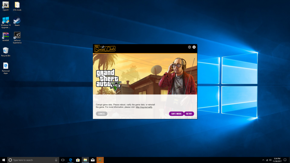The image size is (290, 163).
Task: Select the WinRAR desktop icon
Action: [x=6, y=37]
